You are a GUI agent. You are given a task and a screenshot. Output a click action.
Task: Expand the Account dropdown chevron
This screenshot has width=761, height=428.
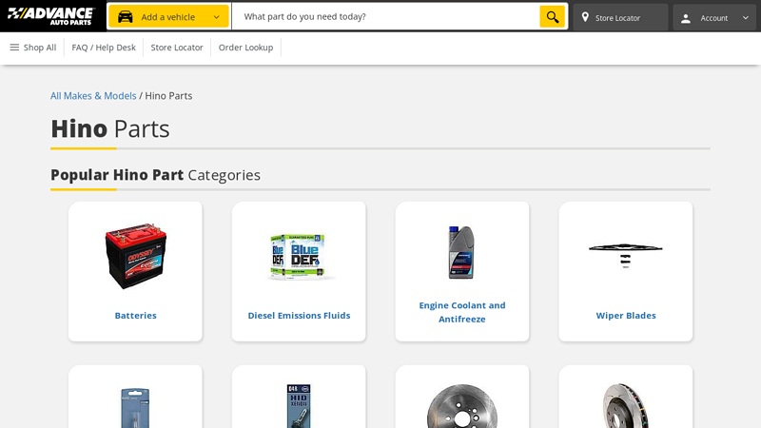tap(746, 17)
